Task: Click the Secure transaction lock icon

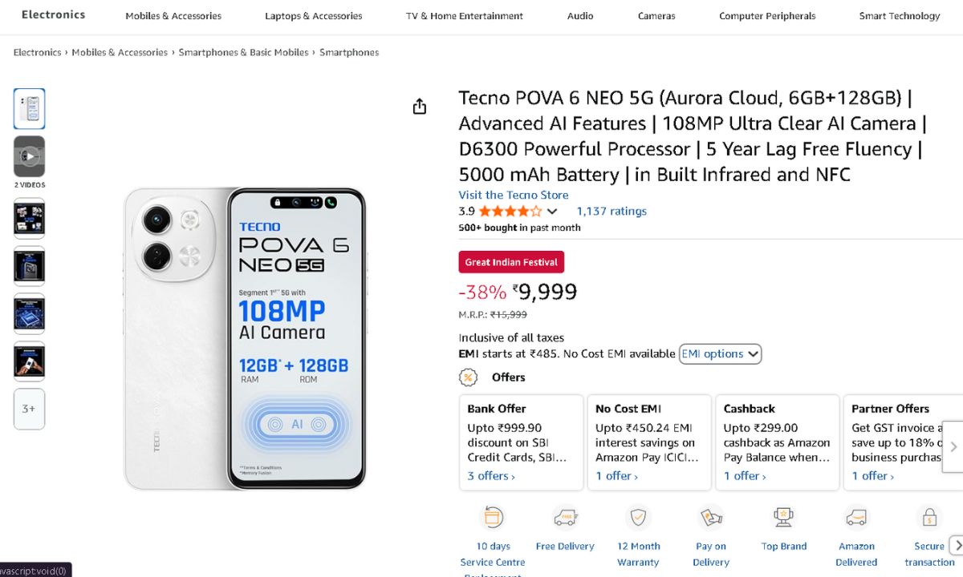Action: click(x=929, y=517)
